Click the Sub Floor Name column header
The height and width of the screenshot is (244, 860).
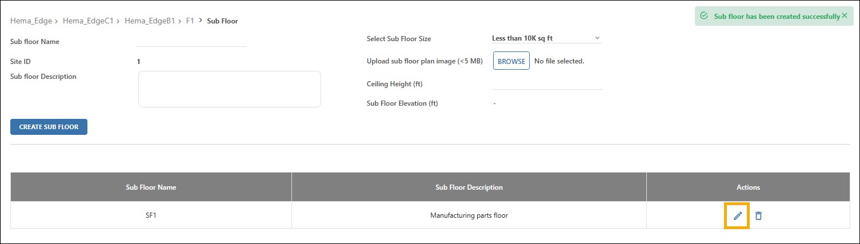[151, 187]
